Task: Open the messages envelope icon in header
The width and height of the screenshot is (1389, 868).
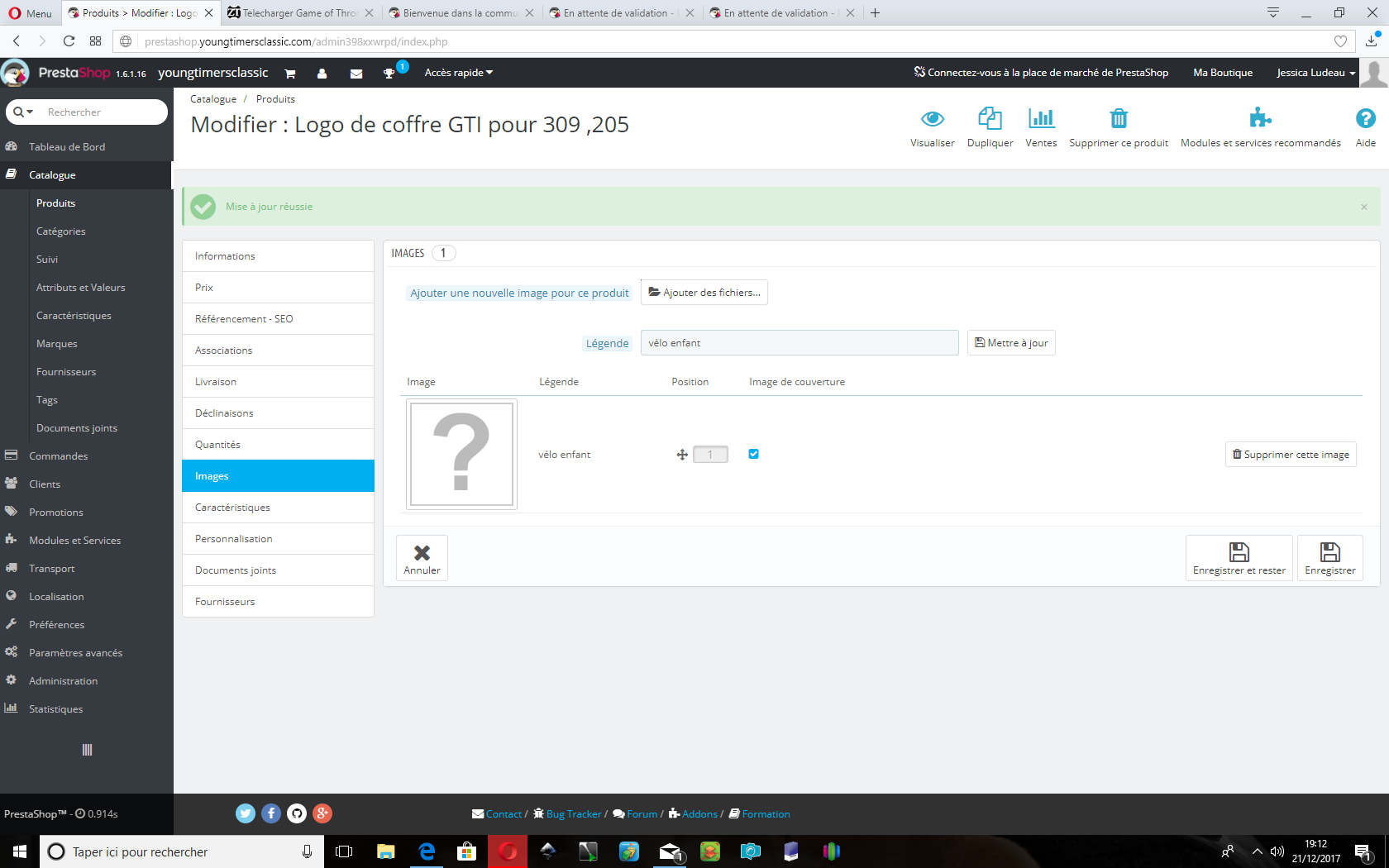Action: coord(356,74)
